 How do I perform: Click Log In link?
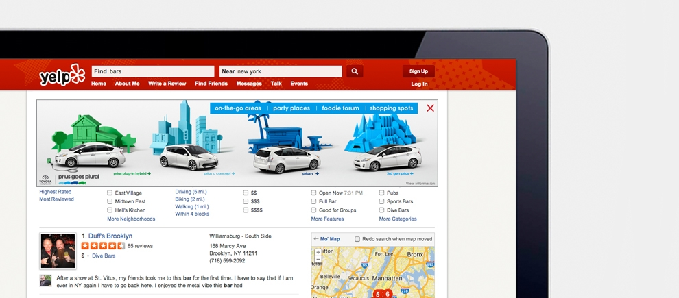pyautogui.click(x=419, y=84)
